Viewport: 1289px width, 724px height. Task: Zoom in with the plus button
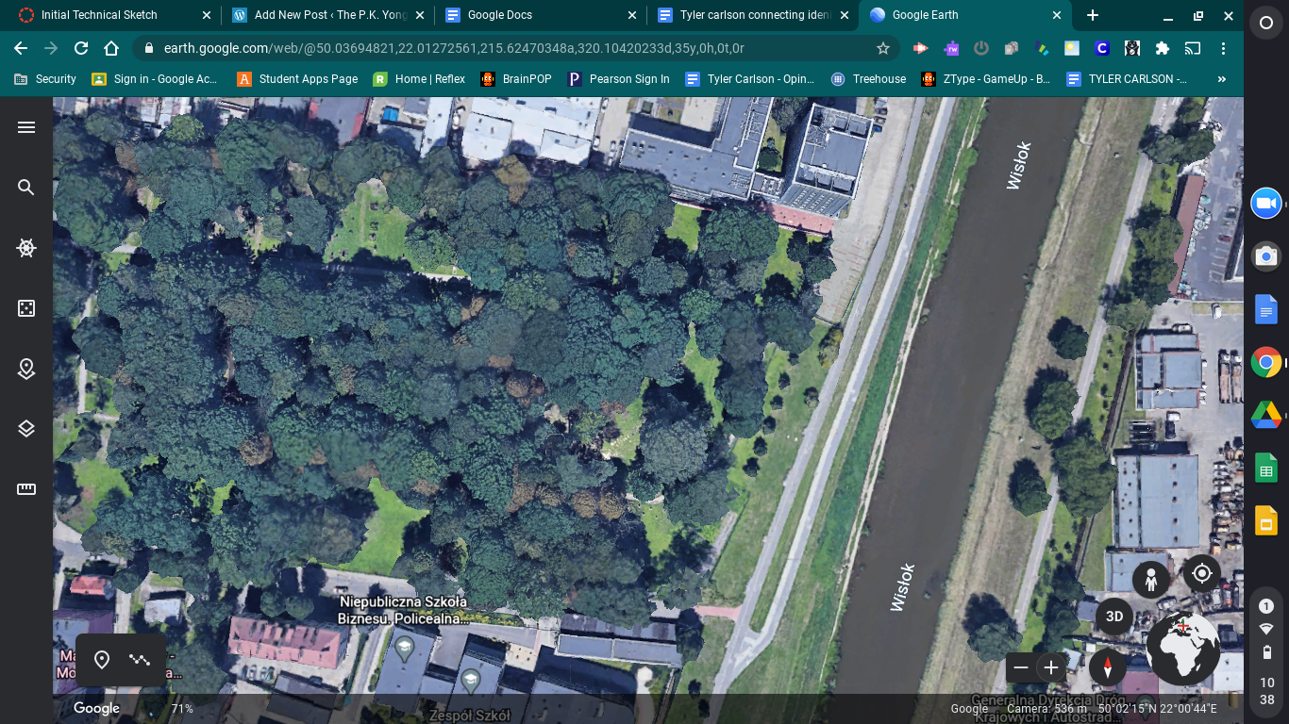tap(1050, 667)
